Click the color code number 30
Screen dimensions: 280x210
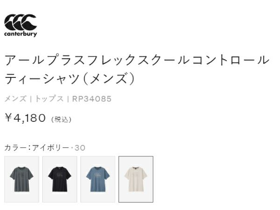[80, 147]
